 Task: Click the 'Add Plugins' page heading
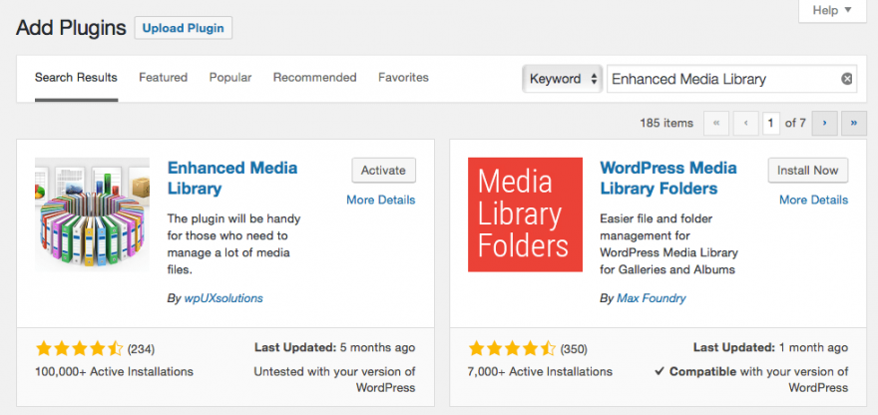coord(71,28)
